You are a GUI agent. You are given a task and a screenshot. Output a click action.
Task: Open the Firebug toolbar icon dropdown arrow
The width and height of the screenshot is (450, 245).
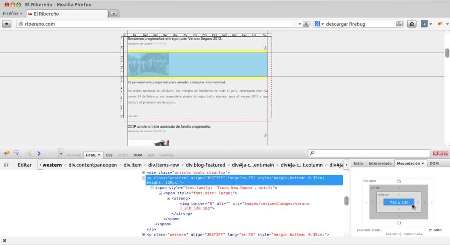pos(448,24)
